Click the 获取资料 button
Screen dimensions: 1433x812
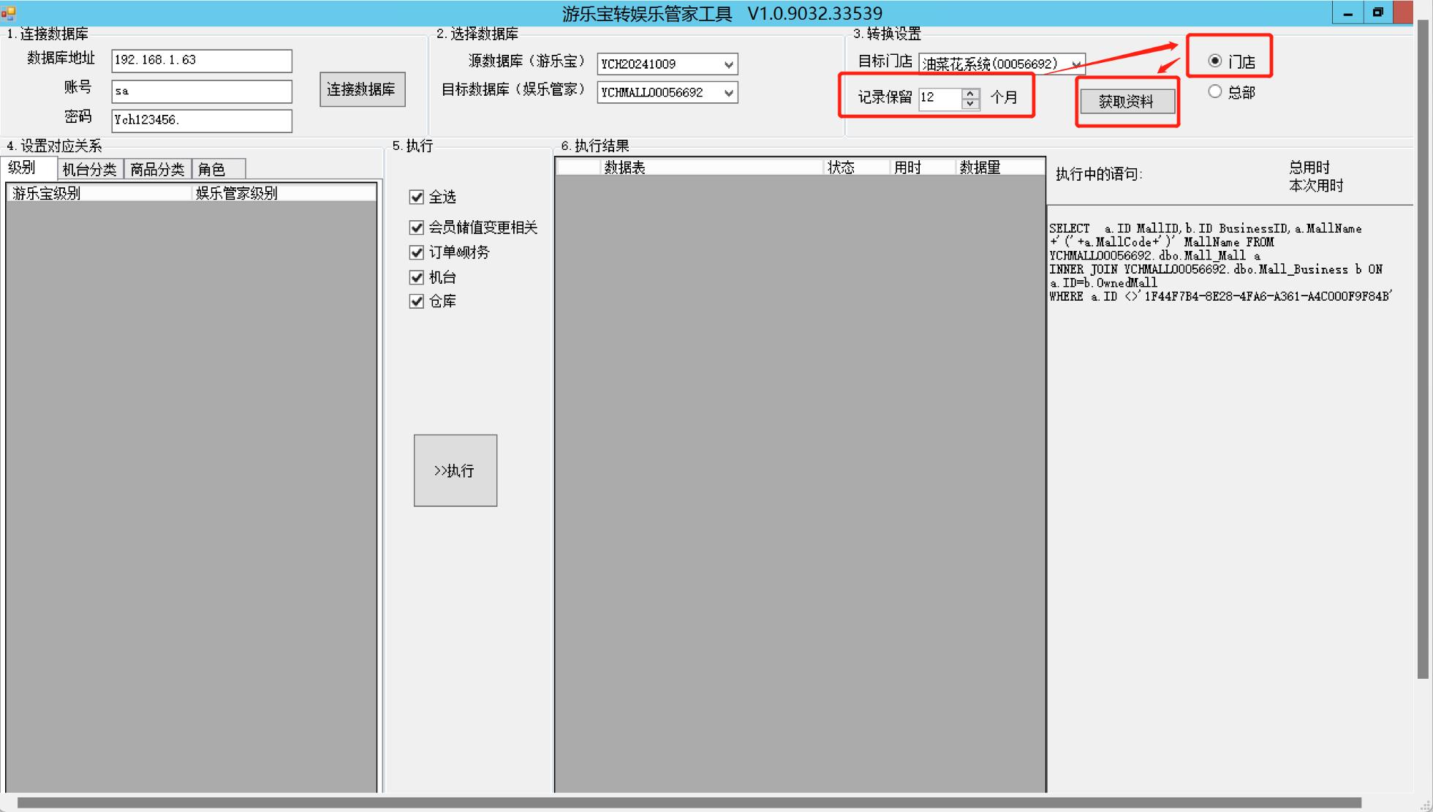[x=1126, y=102]
